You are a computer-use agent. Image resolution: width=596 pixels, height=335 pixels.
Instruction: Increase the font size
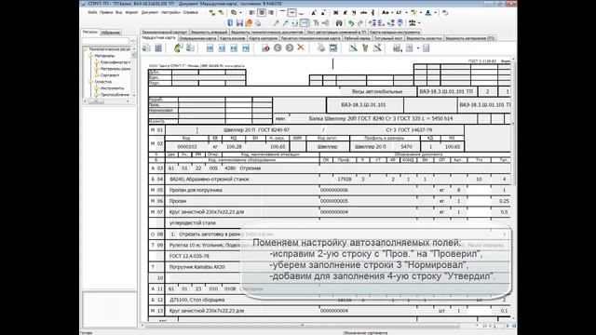314,12
